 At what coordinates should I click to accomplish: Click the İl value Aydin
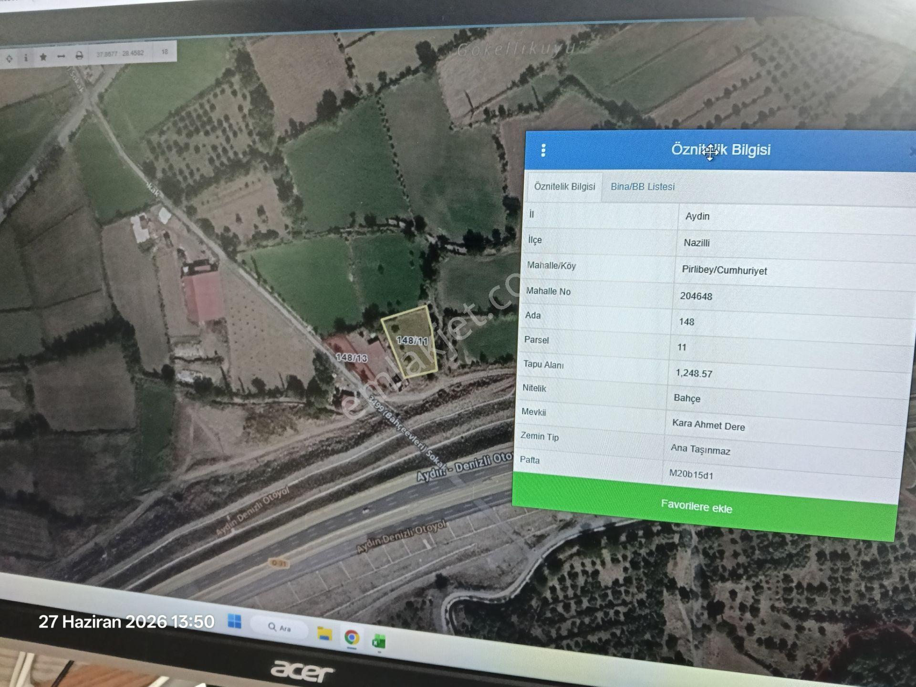(697, 217)
